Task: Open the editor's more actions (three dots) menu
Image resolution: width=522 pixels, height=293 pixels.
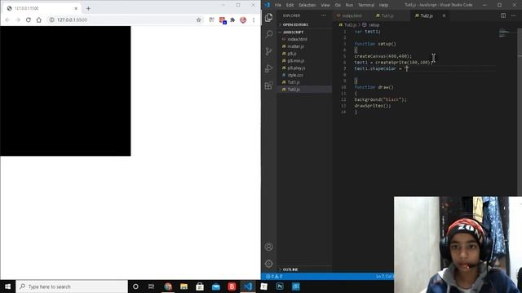Action: (x=514, y=15)
